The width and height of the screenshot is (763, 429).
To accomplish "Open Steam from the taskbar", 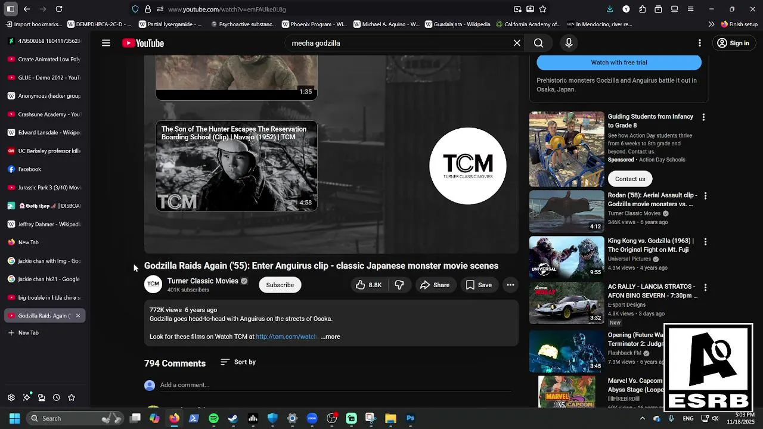I will (233, 418).
